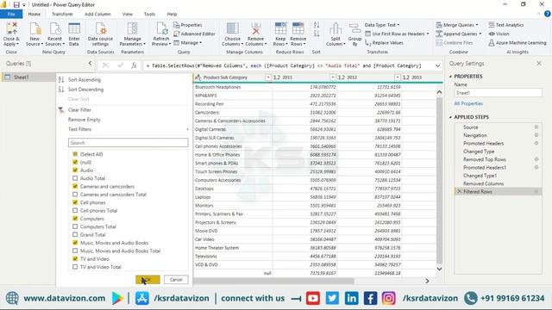Open the 2012 column filter dropdown
This screenshot has width=552, height=310.
pyautogui.click(x=398, y=77)
